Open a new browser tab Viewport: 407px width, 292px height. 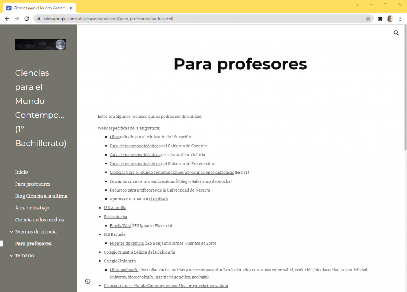tap(83, 8)
